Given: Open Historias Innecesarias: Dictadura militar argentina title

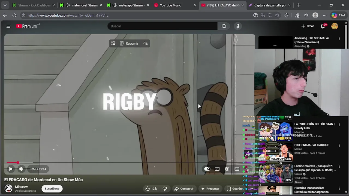Looking at the screenshot, I should [312, 190].
